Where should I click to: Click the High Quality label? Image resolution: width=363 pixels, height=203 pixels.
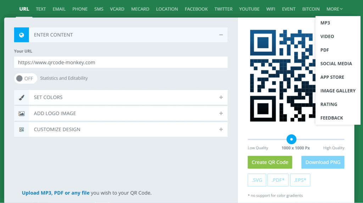click(334, 148)
